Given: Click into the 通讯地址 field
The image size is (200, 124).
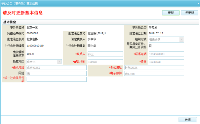Looking at the screenshot, I should tap(57, 68).
